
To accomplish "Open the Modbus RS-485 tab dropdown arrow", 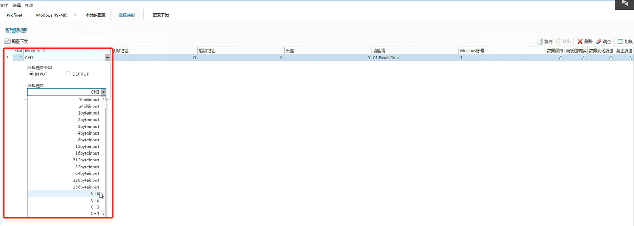I will tap(75, 15).
